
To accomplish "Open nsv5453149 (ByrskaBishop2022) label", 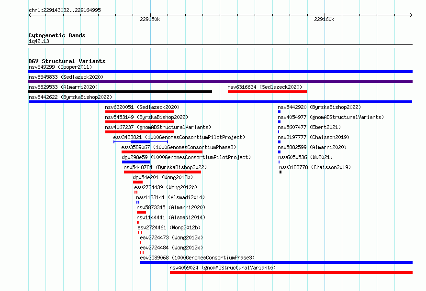I will [146, 117].
